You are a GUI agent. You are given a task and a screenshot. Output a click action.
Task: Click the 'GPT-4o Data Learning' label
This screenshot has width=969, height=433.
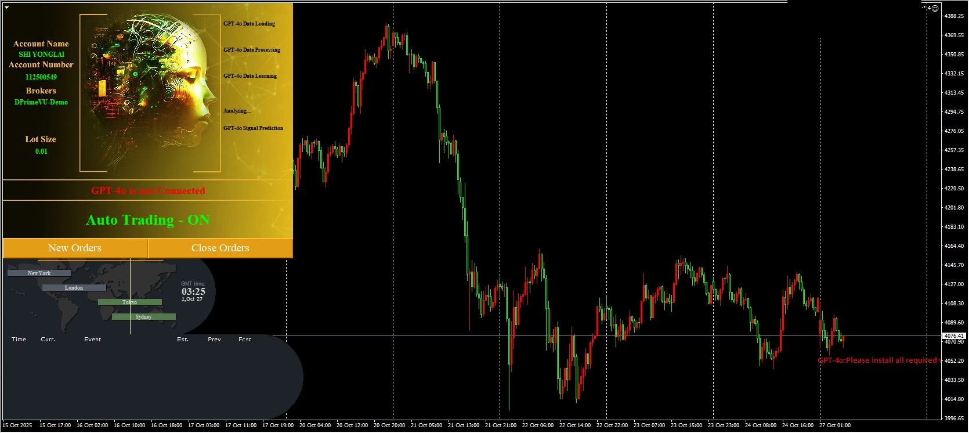250,76
